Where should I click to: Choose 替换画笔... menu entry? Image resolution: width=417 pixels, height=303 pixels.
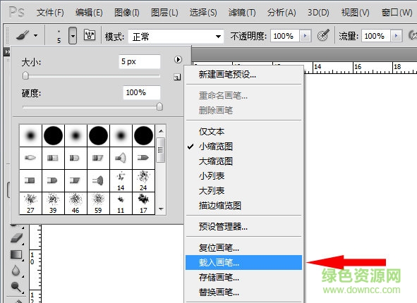pyautogui.click(x=243, y=292)
